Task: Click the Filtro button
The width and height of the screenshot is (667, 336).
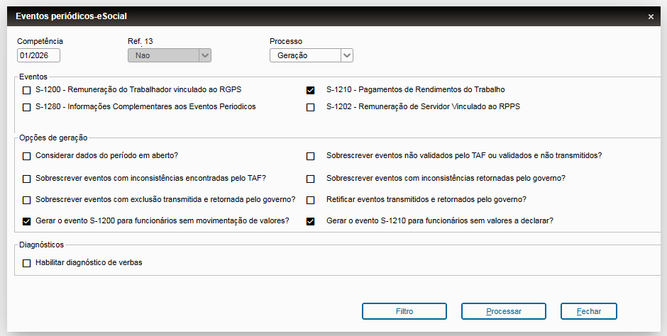Action: (x=404, y=311)
